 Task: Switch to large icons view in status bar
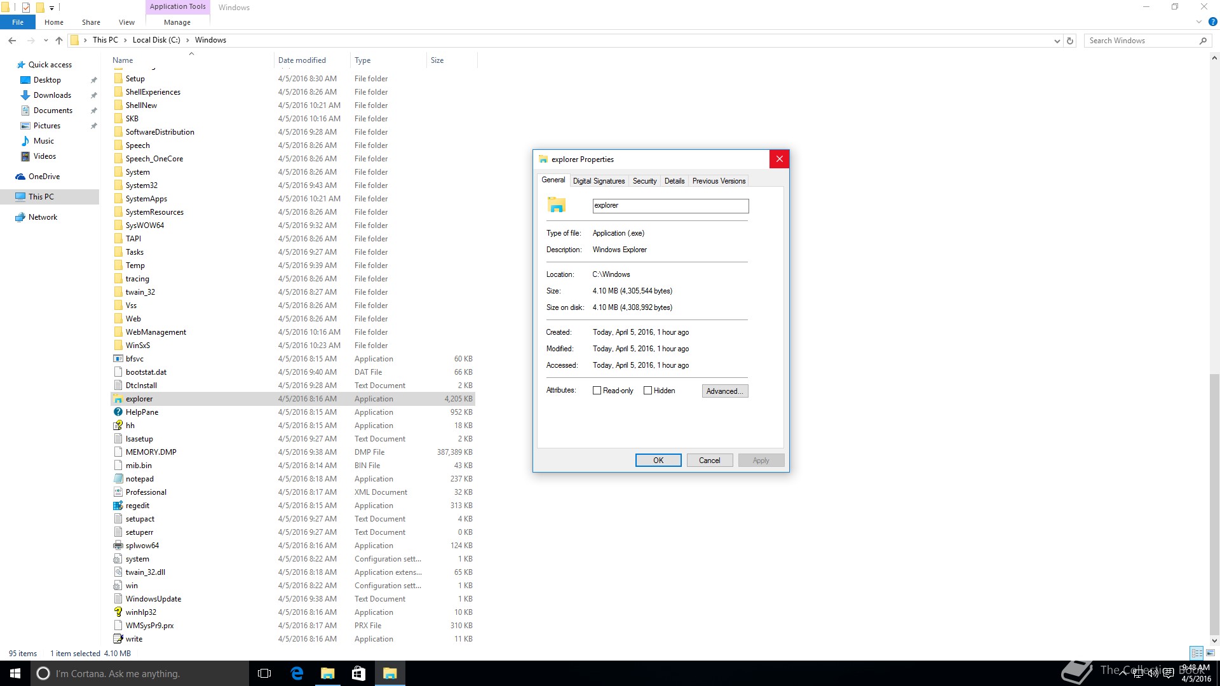point(1210,653)
